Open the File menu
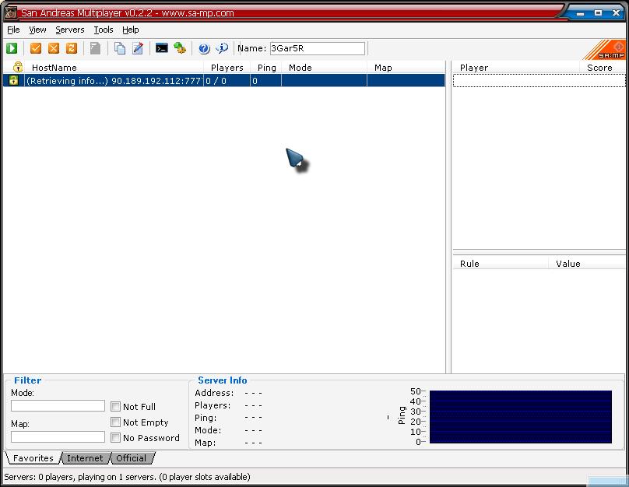This screenshot has height=487, width=629. click(x=13, y=30)
